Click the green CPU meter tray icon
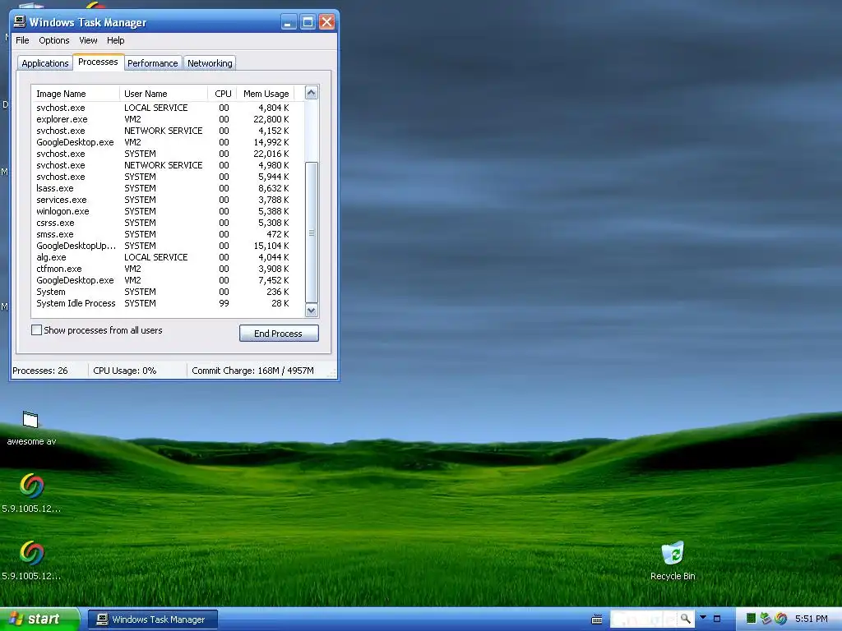842x631 pixels. coord(752,619)
